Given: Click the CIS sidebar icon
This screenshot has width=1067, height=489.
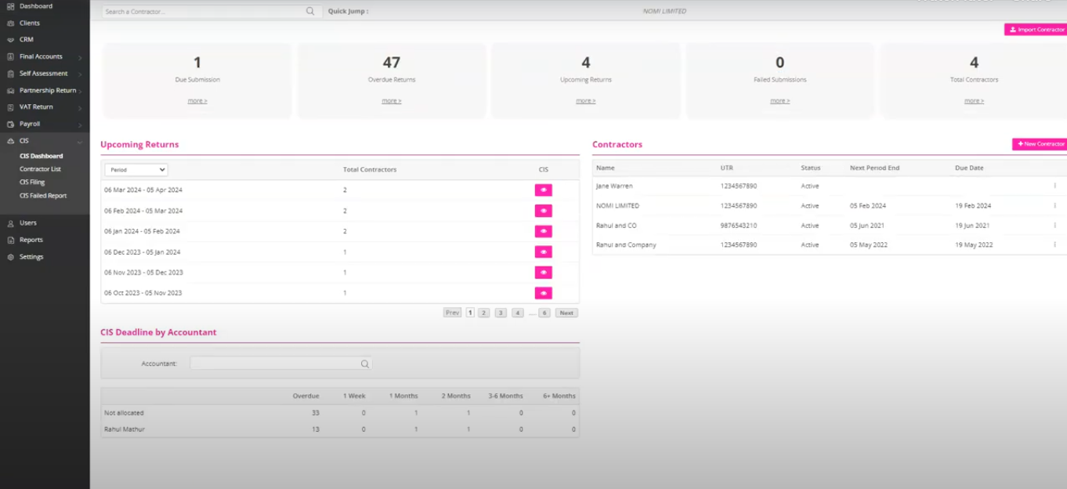Looking at the screenshot, I should tap(11, 141).
